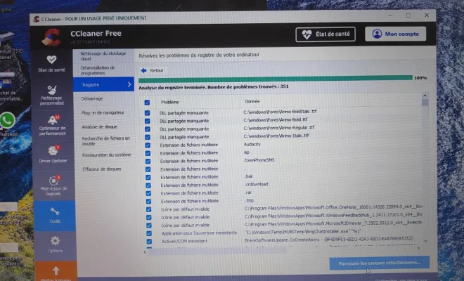The width and height of the screenshot is (464, 281).
Task: Open the Options gear icon
Action: pos(55,241)
